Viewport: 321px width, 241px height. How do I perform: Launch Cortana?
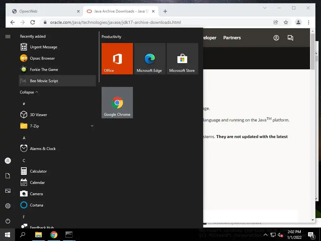click(x=57, y=205)
